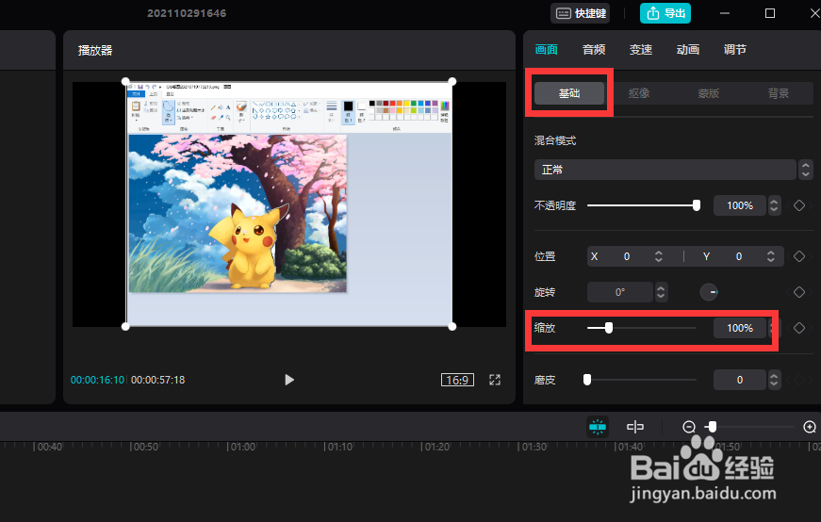Viewport: 821px width, 522px height.
Task: Click the 旋转 rotation angle field
Action: pyautogui.click(x=620, y=292)
